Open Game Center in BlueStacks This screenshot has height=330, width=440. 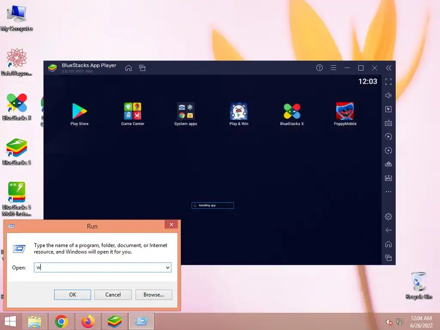pos(133,114)
